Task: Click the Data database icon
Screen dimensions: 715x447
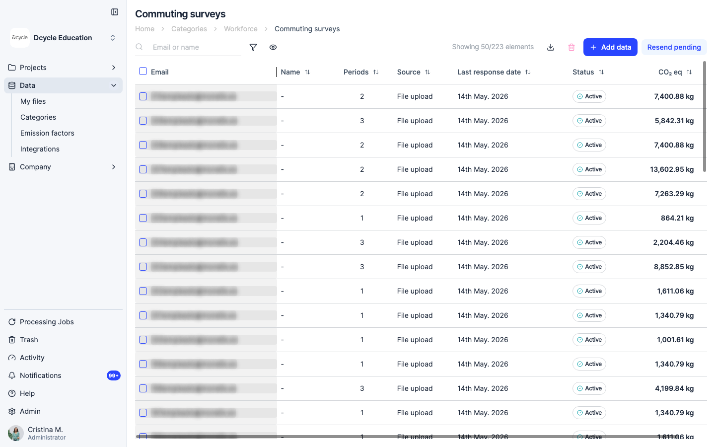Action: pos(12,85)
